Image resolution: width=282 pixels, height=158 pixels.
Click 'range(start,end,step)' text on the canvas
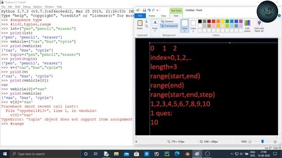(x=182, y=95)
